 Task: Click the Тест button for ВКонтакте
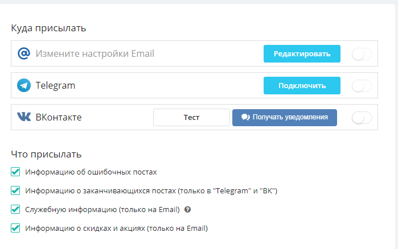(x=191, y=117)
